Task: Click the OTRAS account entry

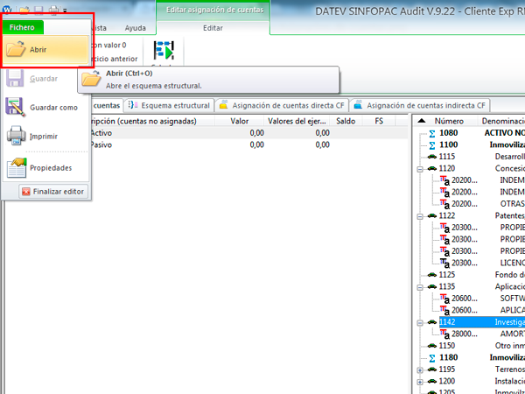Action: (512, 204)
